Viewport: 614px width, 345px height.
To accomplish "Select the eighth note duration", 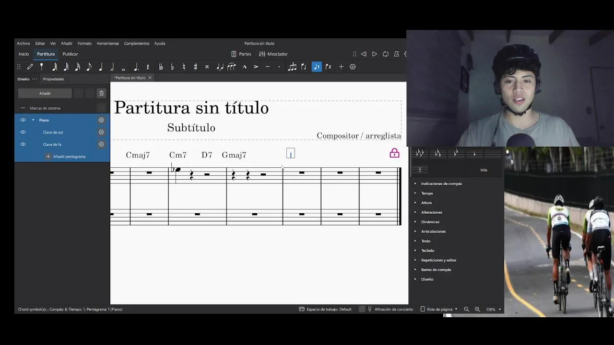I will click(89, 67).
